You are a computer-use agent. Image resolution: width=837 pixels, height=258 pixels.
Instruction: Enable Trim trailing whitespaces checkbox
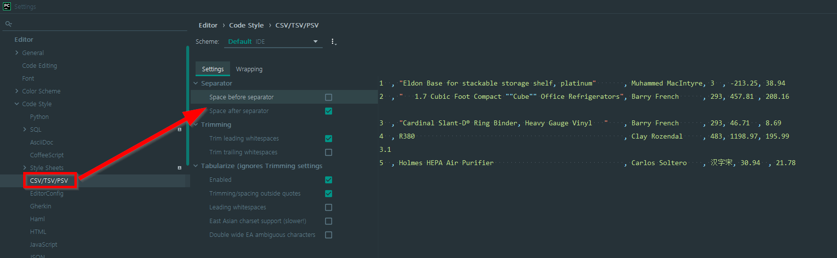[329, 152]
